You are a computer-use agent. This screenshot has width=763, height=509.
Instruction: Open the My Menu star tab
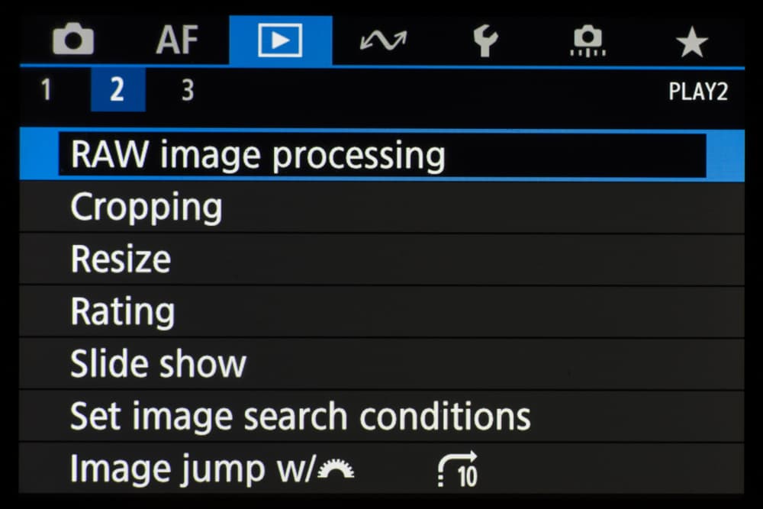(x=691, y=41)
